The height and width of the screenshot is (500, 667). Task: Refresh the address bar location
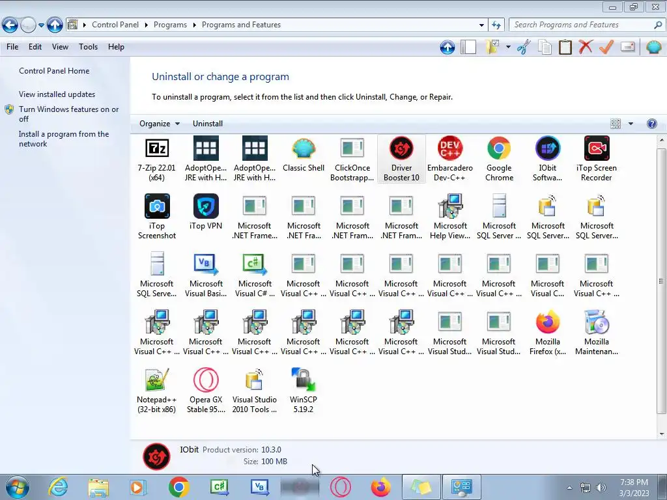click(x=496, y=25)
